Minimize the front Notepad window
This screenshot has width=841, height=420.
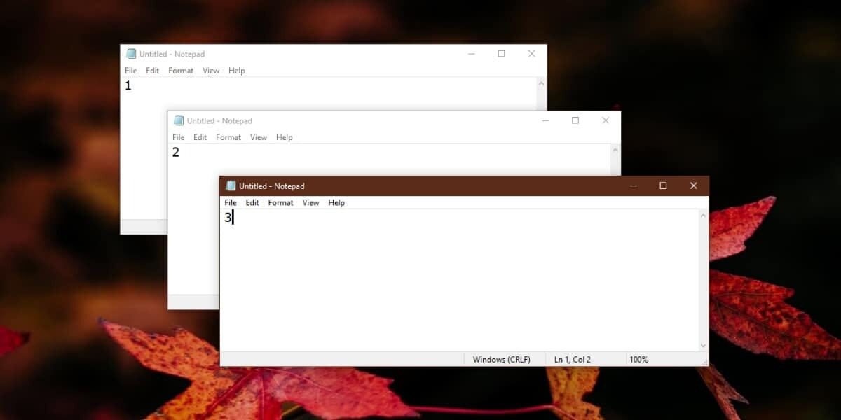[633, 186]
